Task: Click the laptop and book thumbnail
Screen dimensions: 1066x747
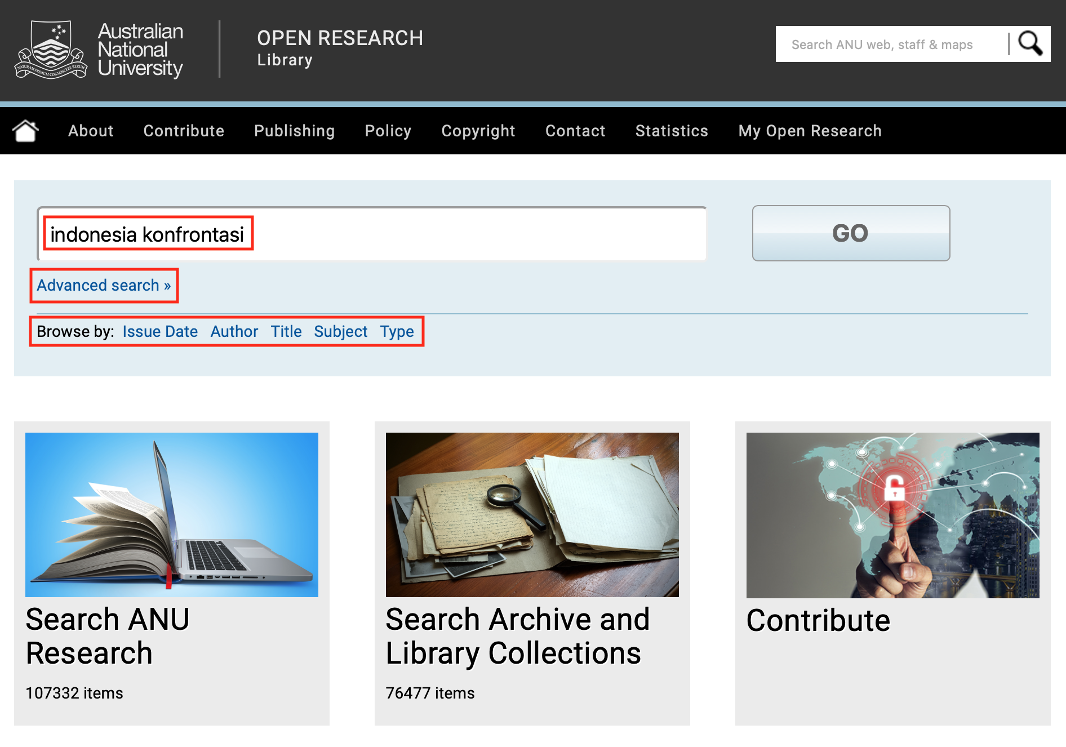Action: [172, 515]
